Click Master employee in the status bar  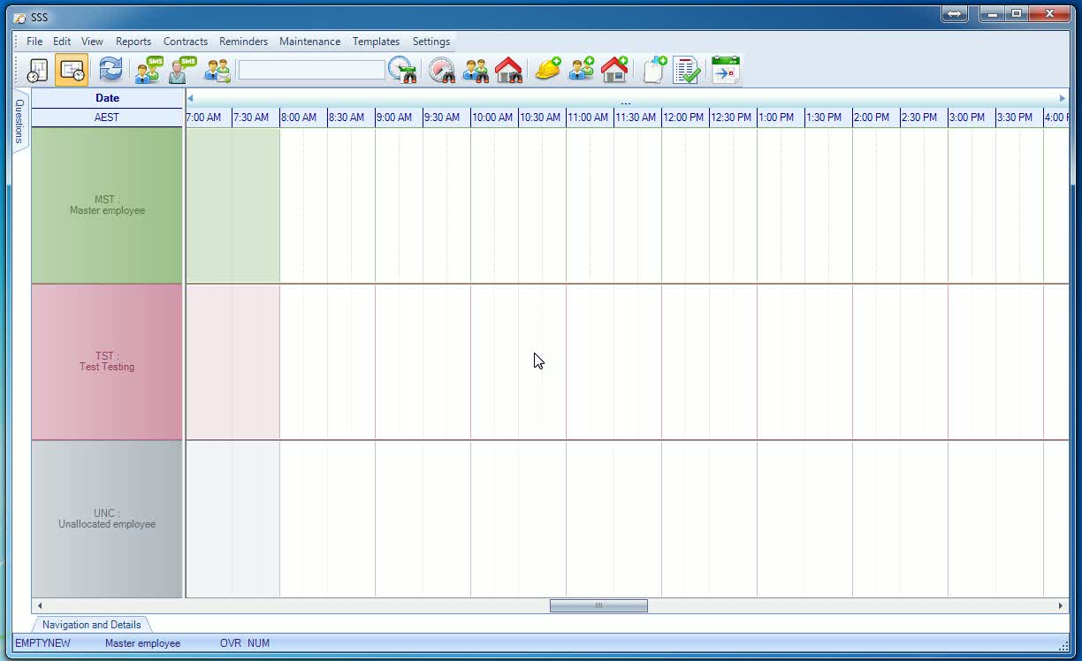coord(142,643)
